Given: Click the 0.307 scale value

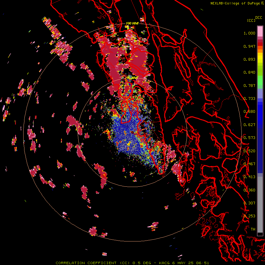Looking at the screenshot, I should click(249, 203).
